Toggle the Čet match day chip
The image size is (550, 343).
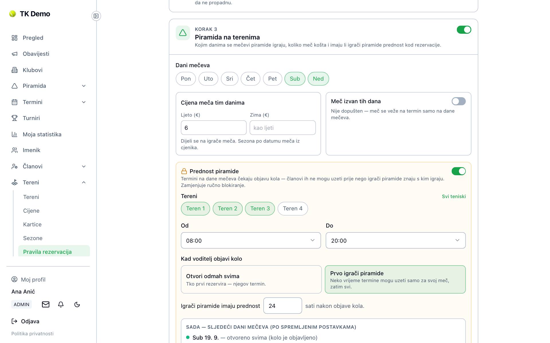(251, 79)
